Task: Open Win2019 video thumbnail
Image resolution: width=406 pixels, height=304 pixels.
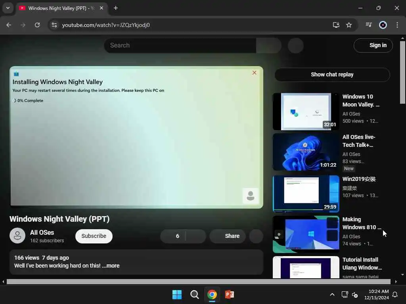Action: [306, 194]
